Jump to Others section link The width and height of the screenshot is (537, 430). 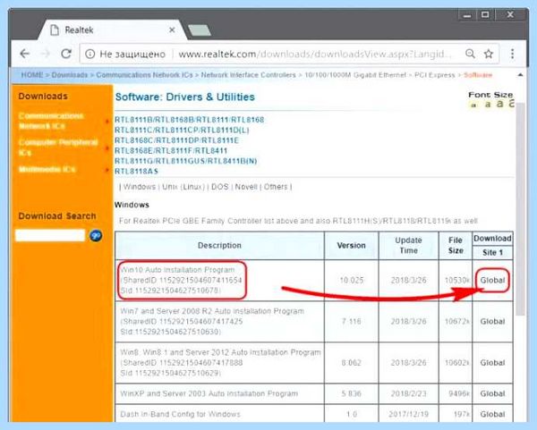[x=276, y=187]
